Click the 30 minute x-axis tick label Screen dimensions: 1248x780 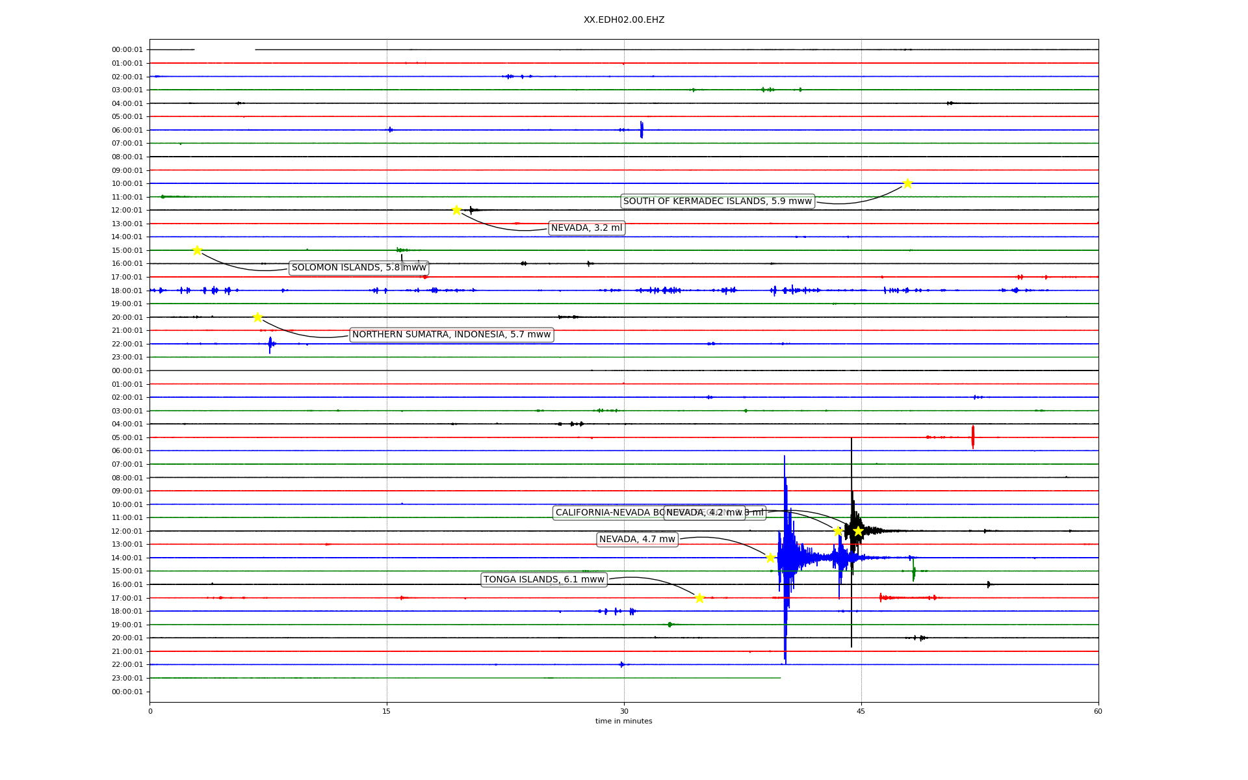coord(623,711)
